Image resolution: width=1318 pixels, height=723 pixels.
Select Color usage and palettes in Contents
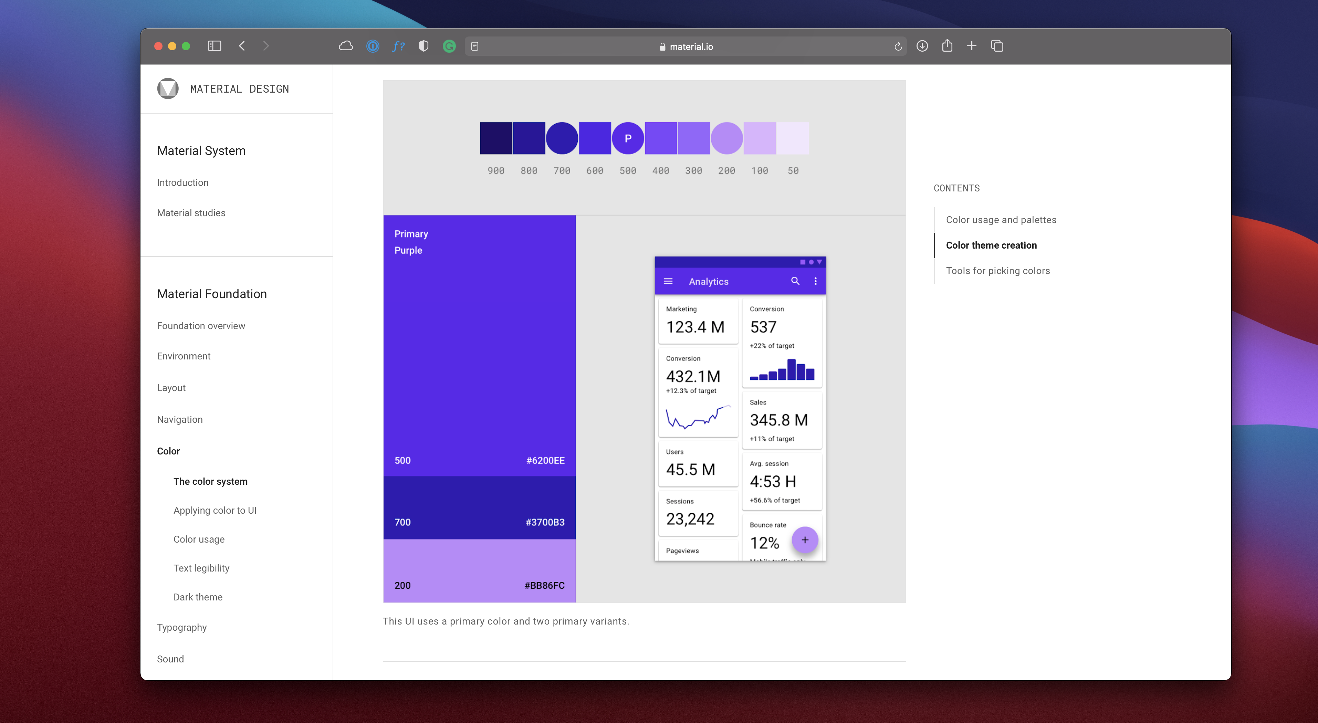tap(1001, 220)
